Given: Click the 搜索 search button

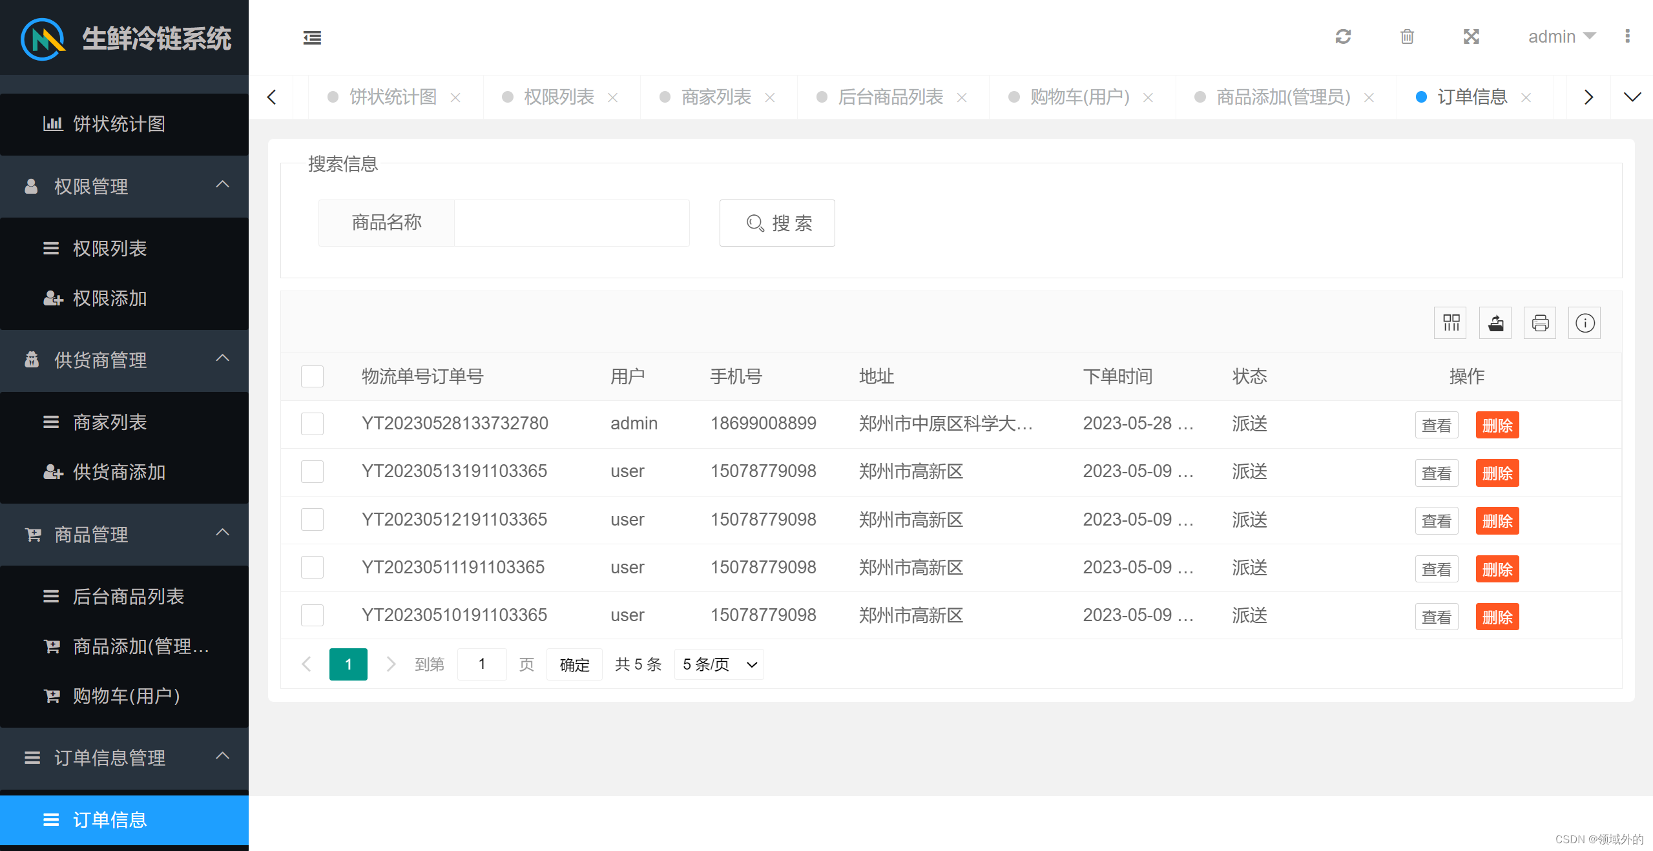Looking at the screenshot, I should [x=777, y=223].
